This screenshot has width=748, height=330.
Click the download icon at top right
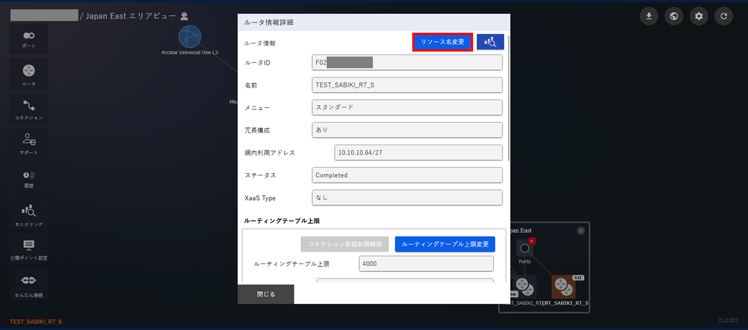[649, 16]
